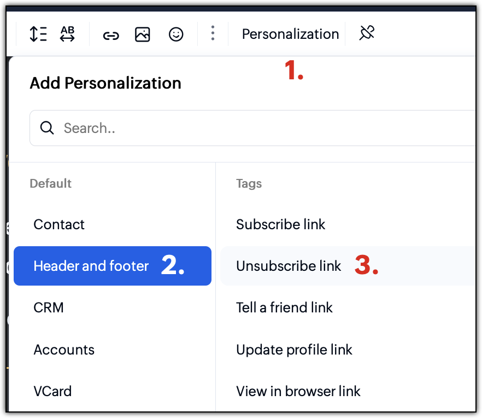Screen dimensions: 482x418
Task: Select the letter spacing icon
Action: point(67,34)
